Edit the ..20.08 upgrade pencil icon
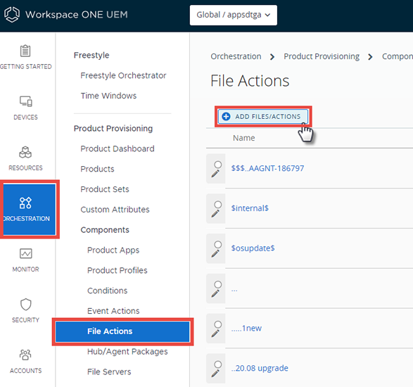The height and width of the screenshot is (387, 413). [x=215, y=374]
